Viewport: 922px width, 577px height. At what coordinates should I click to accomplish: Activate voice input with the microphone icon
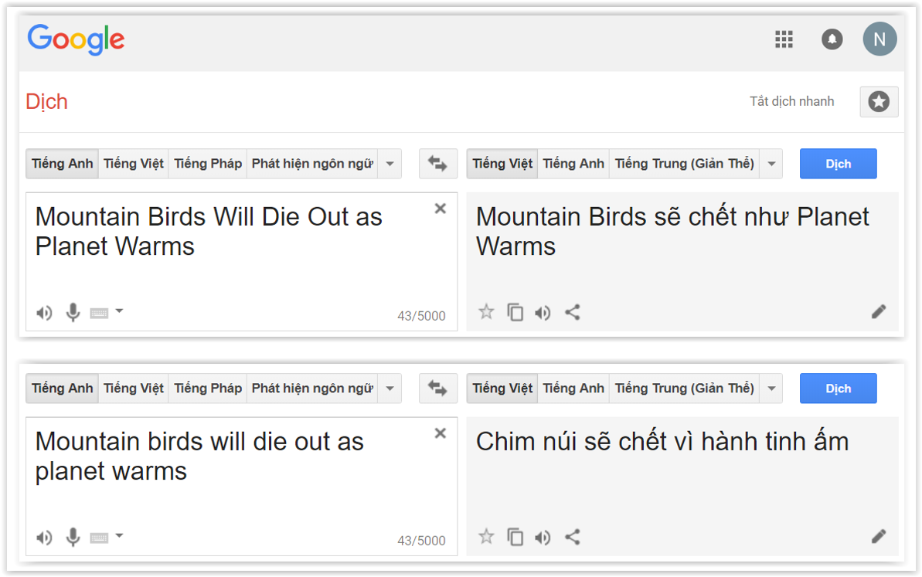[x=73, y=312]
